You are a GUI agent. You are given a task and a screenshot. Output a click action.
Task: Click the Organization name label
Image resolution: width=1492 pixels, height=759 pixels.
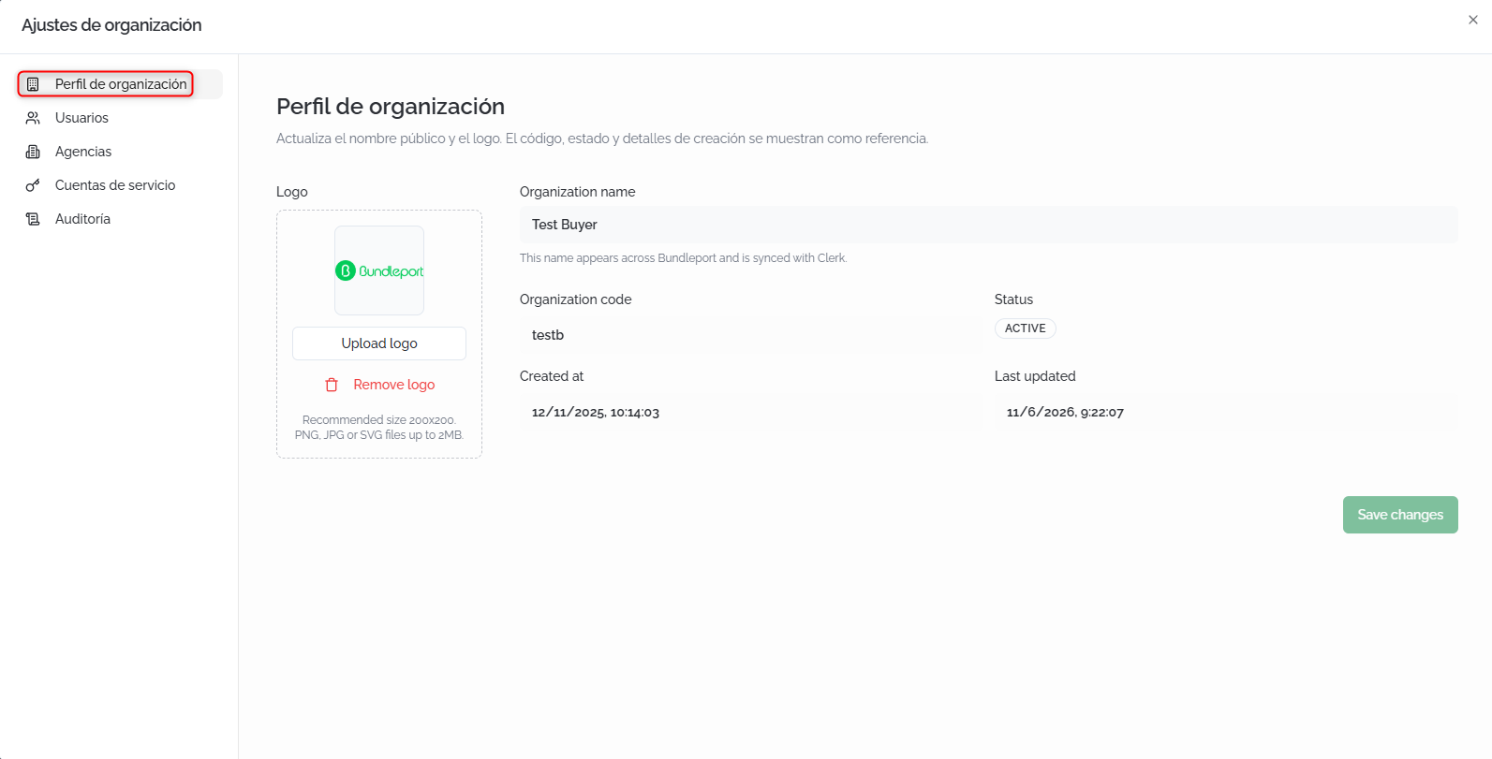pos(578,192)
